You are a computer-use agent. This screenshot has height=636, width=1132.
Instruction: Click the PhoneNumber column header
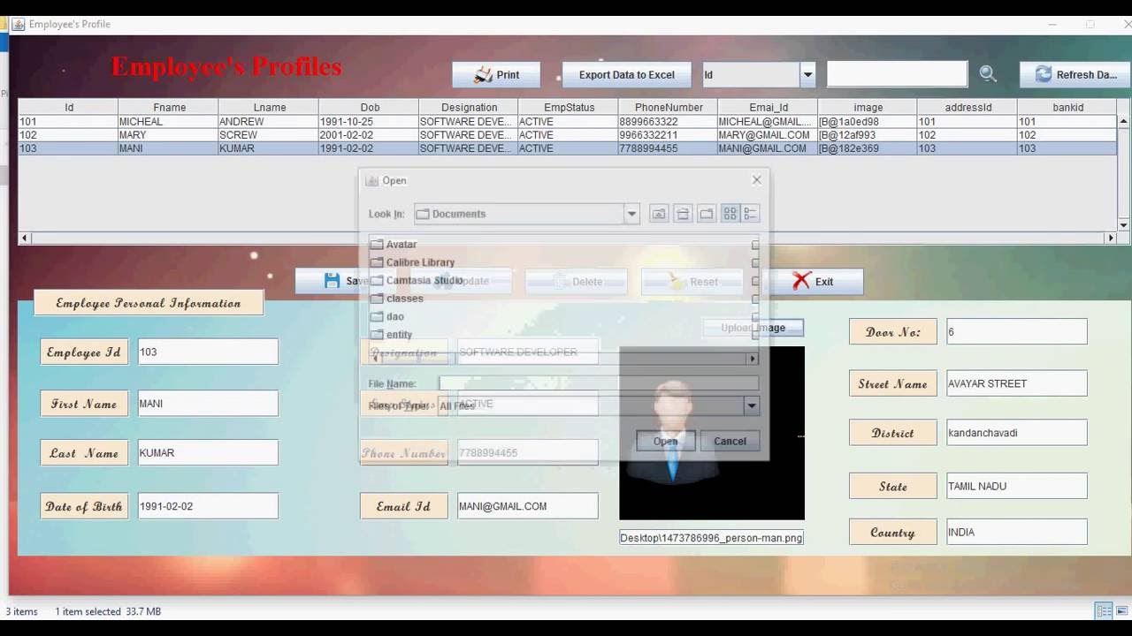(x=669, y=107)
